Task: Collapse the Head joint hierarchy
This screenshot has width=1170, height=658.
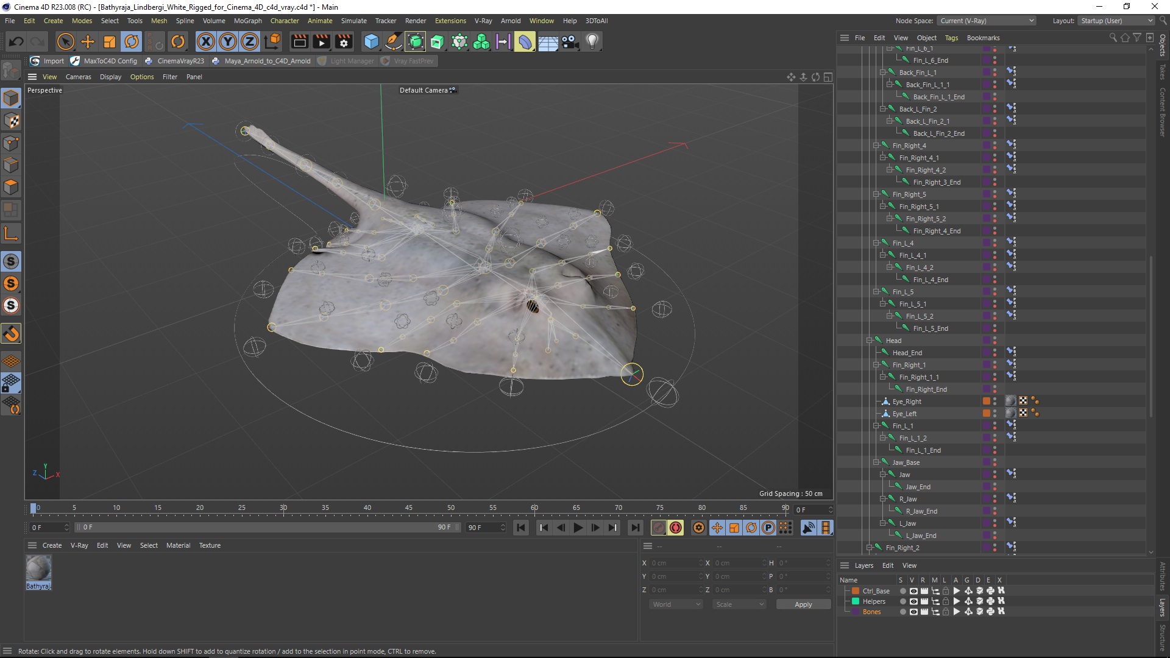Action: click(870, 341)
